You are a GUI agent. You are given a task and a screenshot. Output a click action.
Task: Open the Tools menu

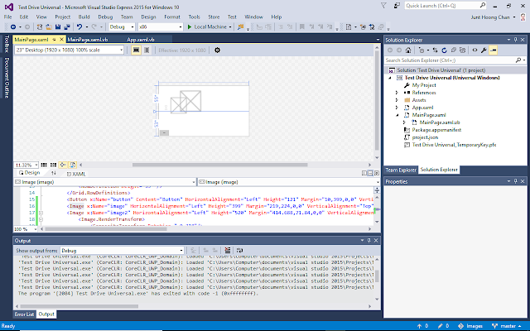(194, 17)
